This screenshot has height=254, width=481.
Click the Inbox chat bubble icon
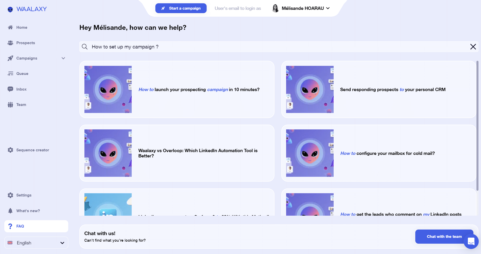click(x=10, y=89)
